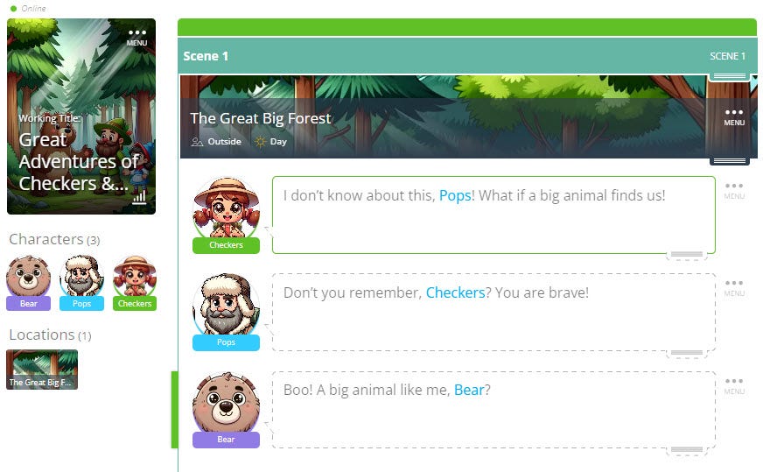Image resolution: width=763 pixels, height=472 pixels.
Task: Open The Great Big Forest location MENU
Action: (734, 116)
